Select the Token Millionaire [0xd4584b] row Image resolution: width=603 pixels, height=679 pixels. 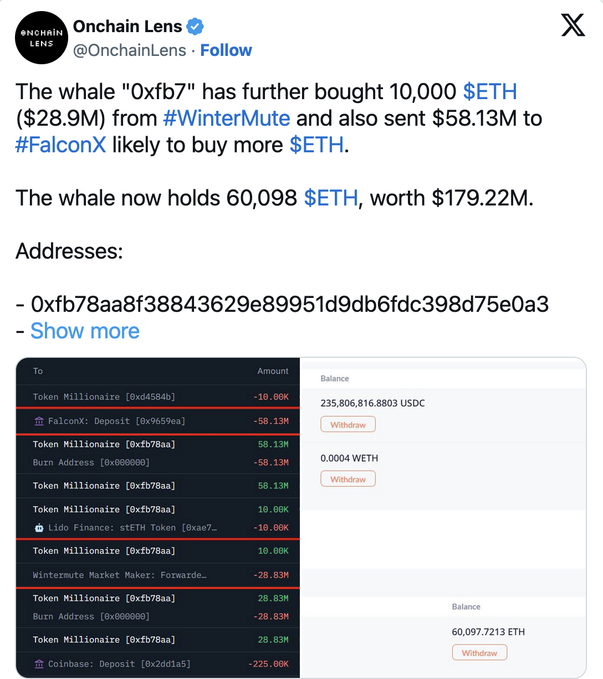(104, 397)
